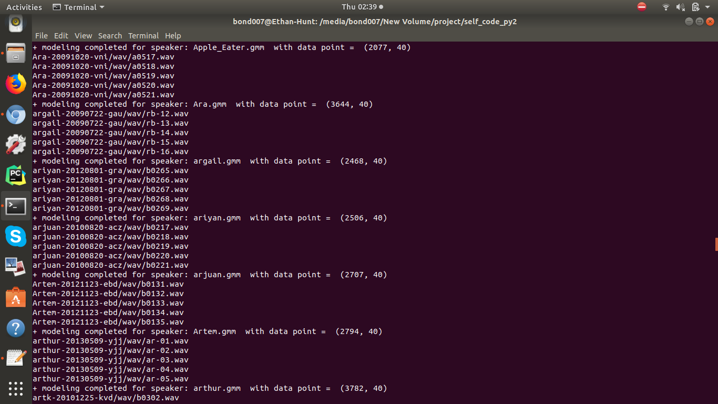Click the Activities overview button
This screenshot has height=404, width=718.
click(24, 7)
